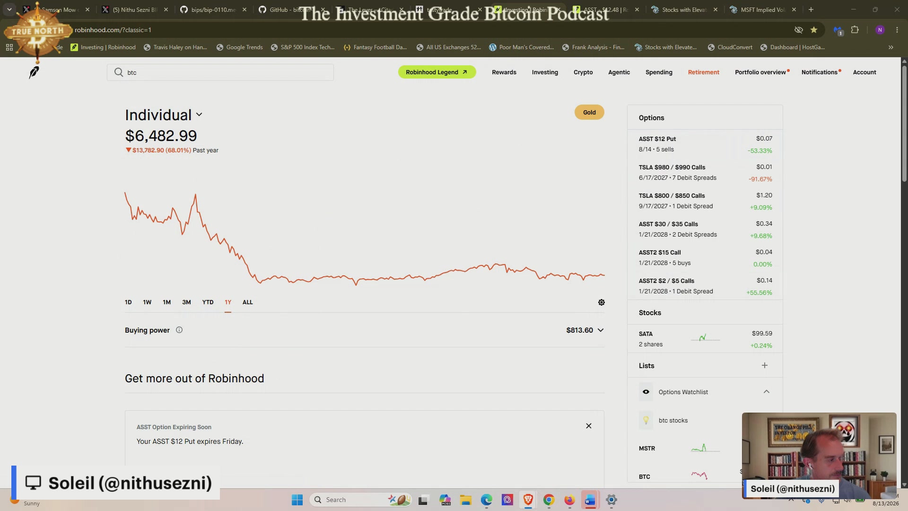The height and width of the screenshot is (511, 908).
Task: Add a new list with plus icon
Action: tap(765, 365)
